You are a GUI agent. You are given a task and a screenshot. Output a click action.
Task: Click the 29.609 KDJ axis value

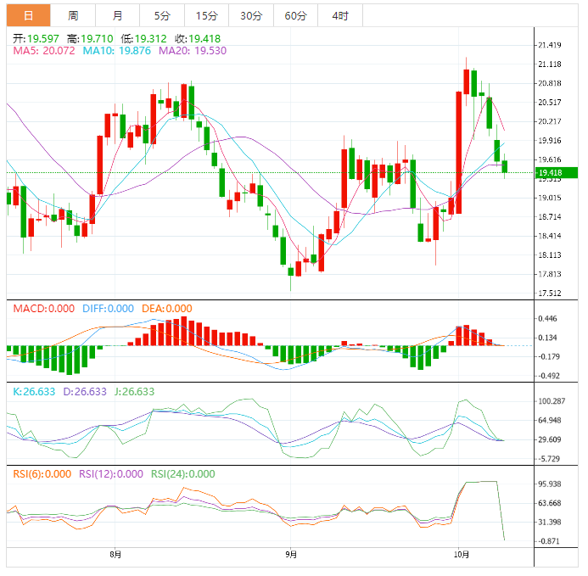coord(550,439)
